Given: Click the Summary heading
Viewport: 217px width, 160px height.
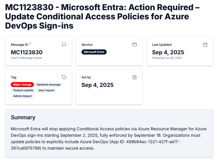Looking at the screenshot, I should [x=23, y=117].
